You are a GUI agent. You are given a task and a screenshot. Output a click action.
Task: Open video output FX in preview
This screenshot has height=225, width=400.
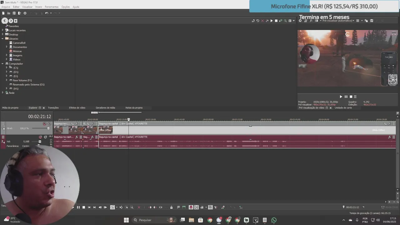[311, 21]
